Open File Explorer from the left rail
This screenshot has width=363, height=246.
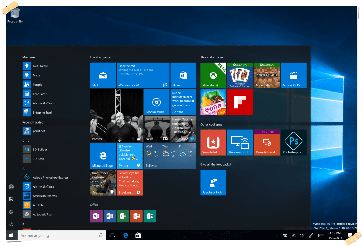point(11,199)
